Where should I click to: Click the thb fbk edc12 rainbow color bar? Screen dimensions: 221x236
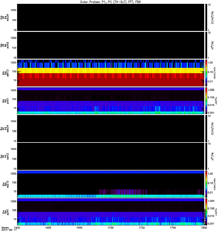coord(206,73)
